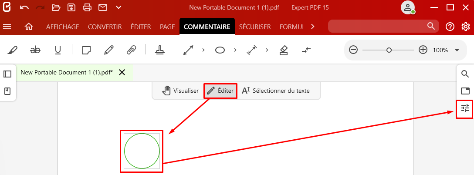
Task: Select the arrow line tool
Action: pyautogui.click(x=188, y=50)
